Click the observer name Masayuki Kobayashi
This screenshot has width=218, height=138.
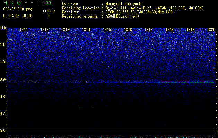tap(124, 4)
